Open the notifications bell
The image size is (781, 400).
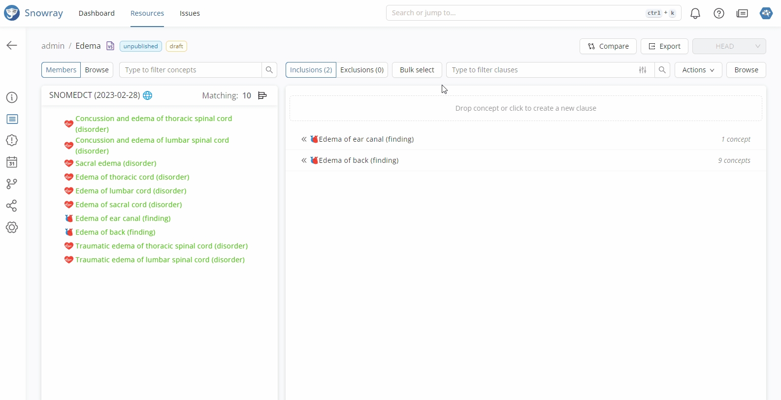pos(695,13)
